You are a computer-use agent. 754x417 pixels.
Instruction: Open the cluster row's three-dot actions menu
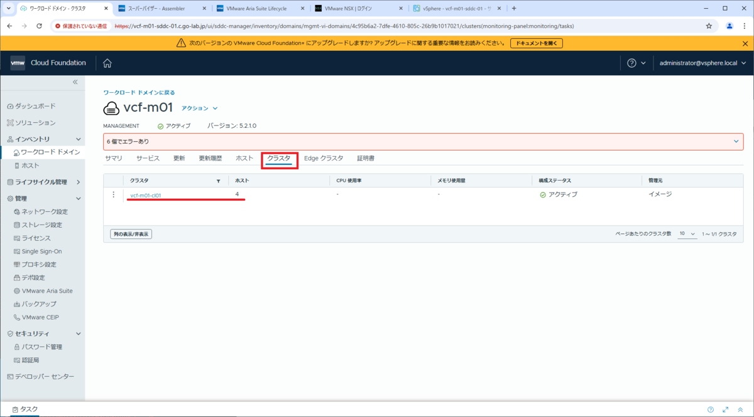(114, 194)
